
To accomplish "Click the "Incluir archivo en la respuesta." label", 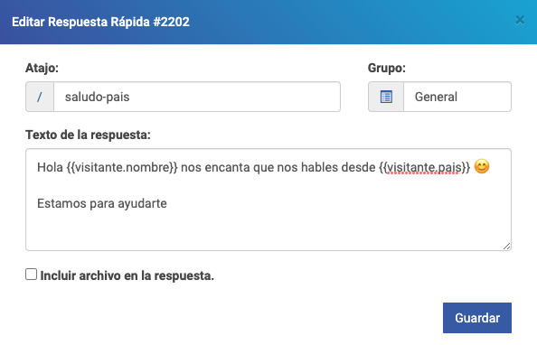I will point(127,275).
